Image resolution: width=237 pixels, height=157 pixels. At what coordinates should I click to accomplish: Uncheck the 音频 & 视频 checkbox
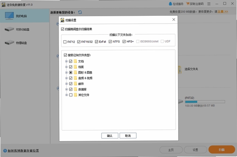pyautogui.click(x=71, y=78)
